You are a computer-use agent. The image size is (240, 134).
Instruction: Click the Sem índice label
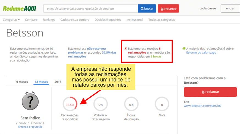pos(30,118)
